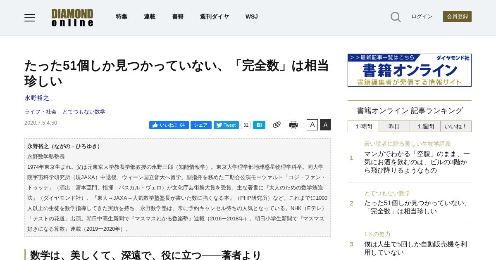Bookmark with Hatena B! icon
Image resolution: width=496 pixels, height=260 pixels.
pyautogui.click(x=259, y=125)
